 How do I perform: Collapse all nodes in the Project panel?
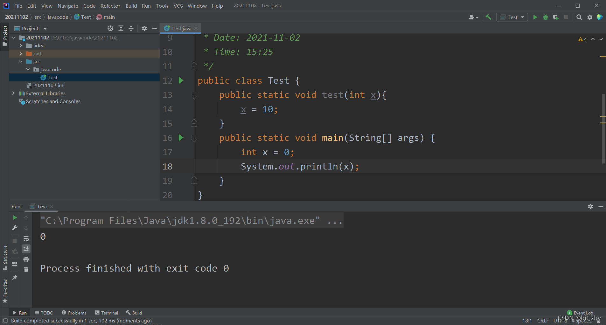131,28
